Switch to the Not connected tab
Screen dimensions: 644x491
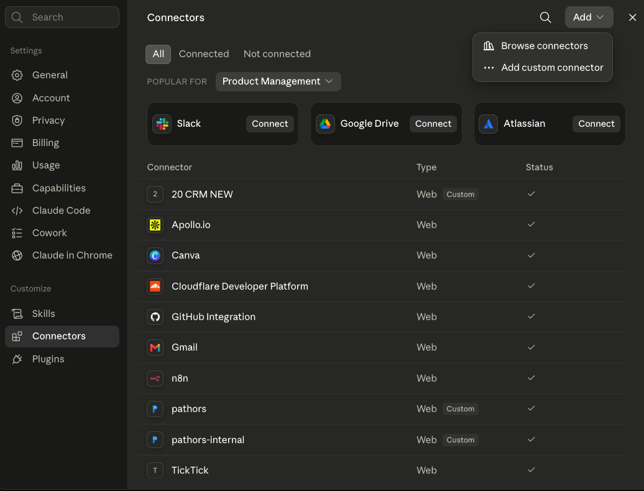(x=277, y=54)
